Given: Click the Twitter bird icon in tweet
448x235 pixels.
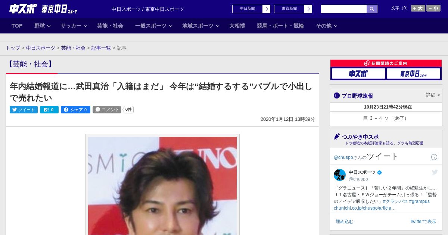Looking at the screenshot, I should (435, 172).
